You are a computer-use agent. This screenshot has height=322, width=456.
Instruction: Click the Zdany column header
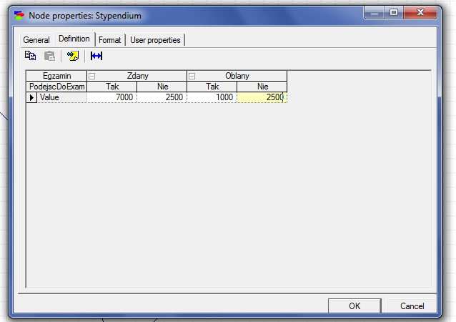[137, 76]
